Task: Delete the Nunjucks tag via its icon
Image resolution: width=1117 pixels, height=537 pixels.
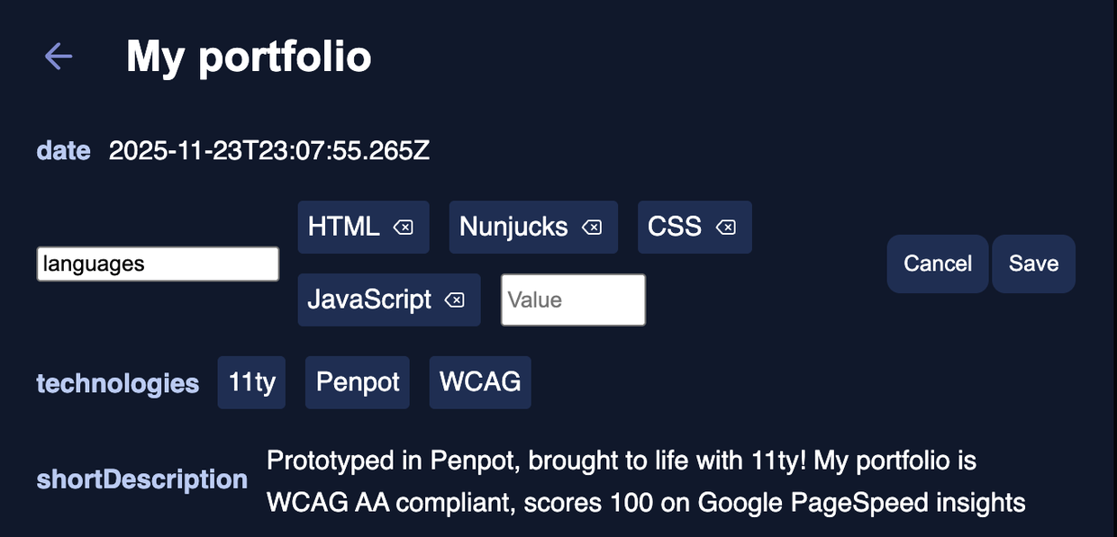Action: [x=592, y=228]
